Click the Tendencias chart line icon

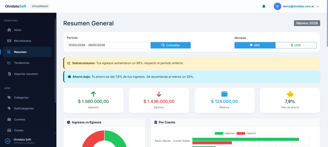tap(9, 63)
